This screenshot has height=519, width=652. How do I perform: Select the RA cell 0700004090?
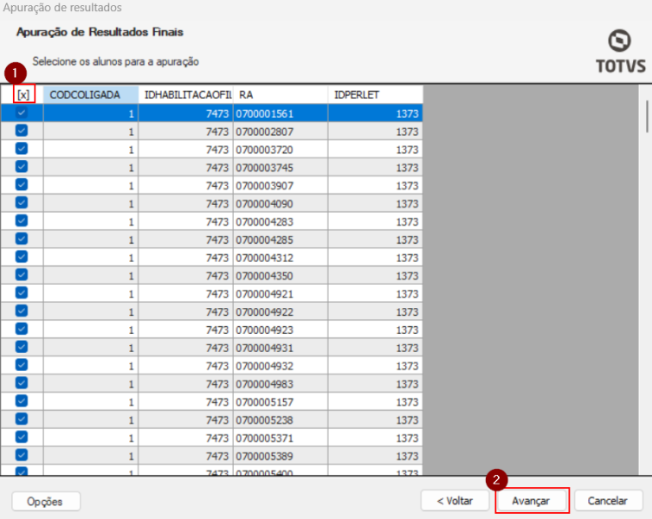coord(281,203)
